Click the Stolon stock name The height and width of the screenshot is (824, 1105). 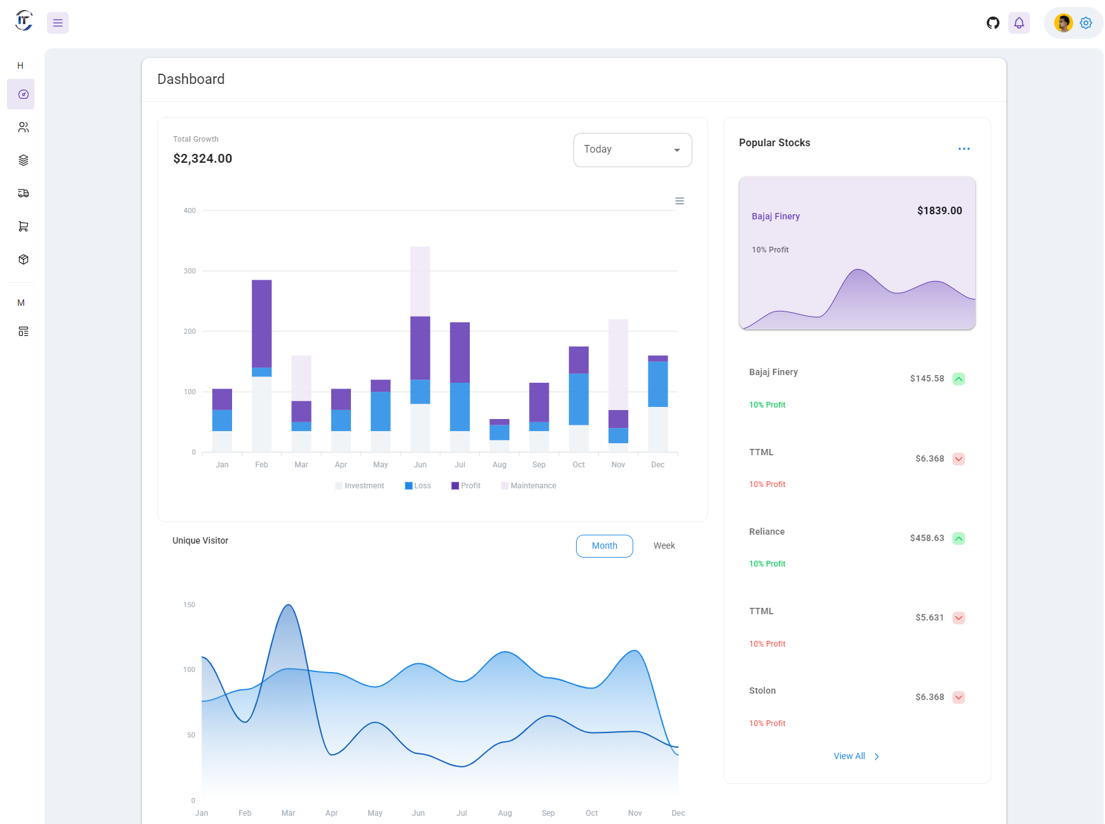coord(762,690)
